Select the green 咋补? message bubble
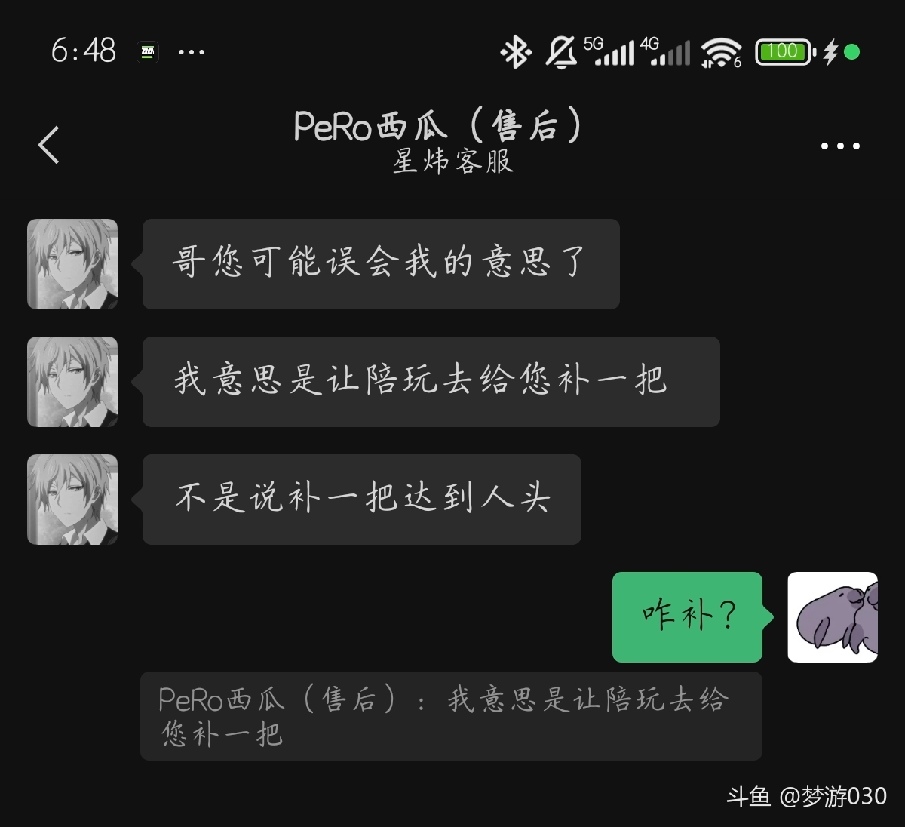905x827 pixels. coord(688,617)
